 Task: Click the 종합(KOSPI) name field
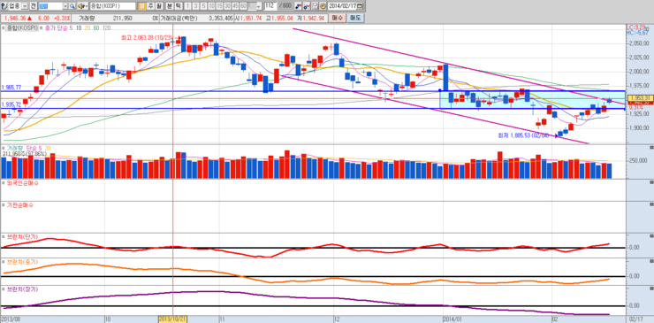pos(112,6)
